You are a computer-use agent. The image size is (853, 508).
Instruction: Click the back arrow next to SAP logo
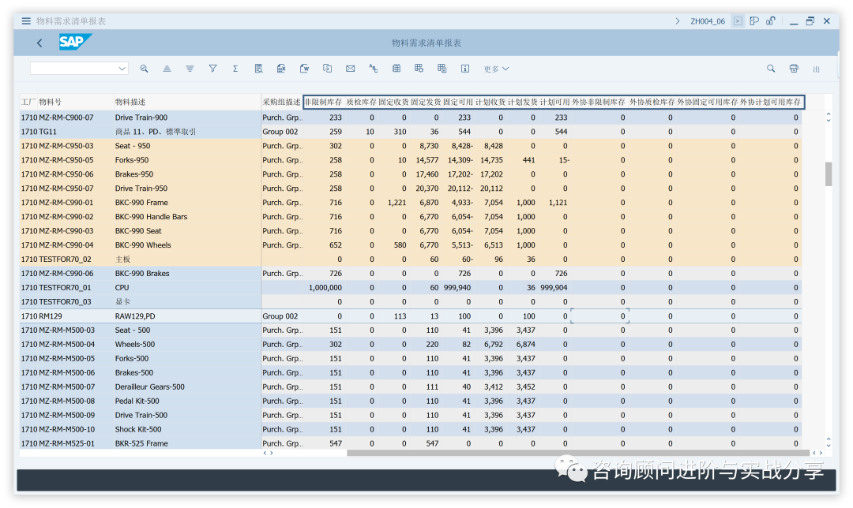(39, 42)
